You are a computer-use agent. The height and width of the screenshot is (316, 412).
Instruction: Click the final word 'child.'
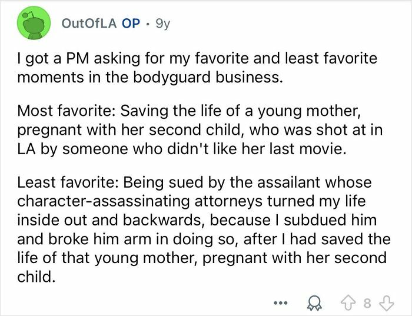[36, 277]
